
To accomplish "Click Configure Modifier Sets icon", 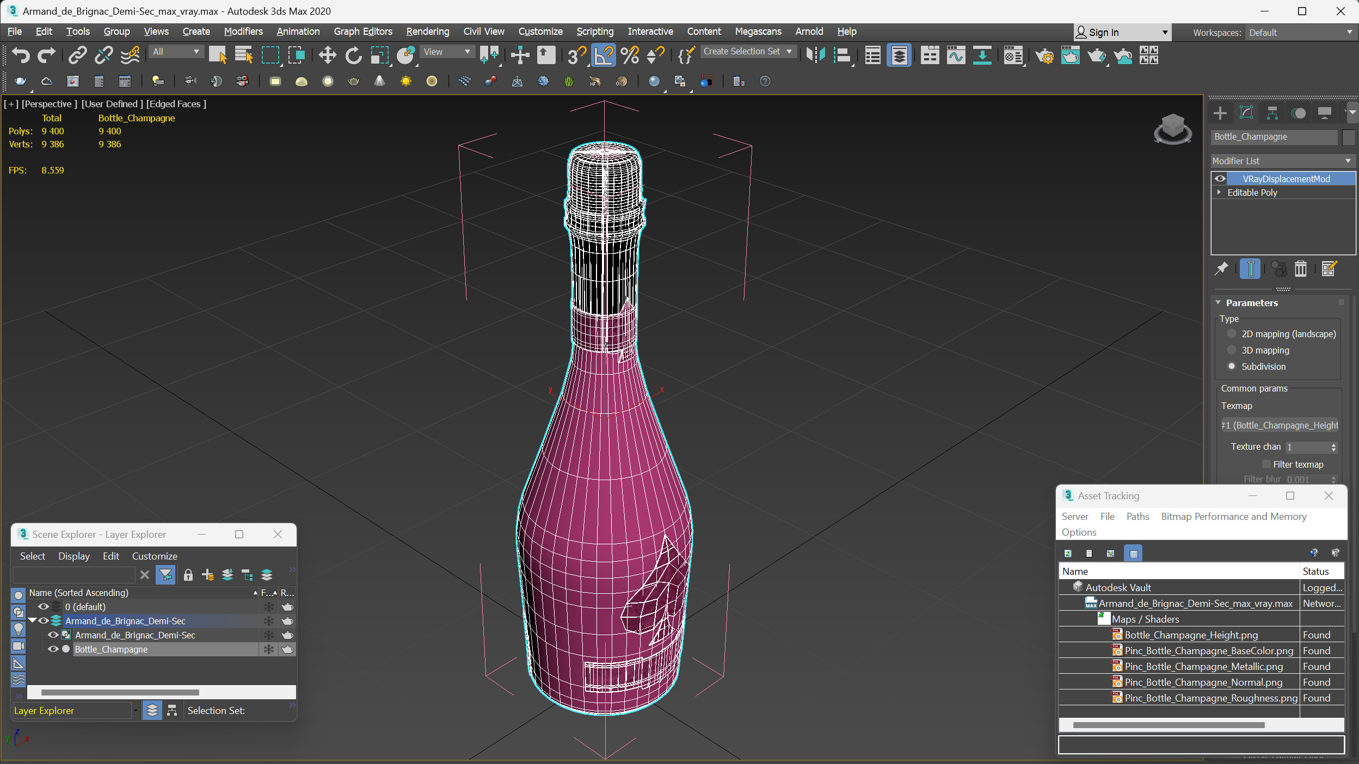I will point(1329,269).
